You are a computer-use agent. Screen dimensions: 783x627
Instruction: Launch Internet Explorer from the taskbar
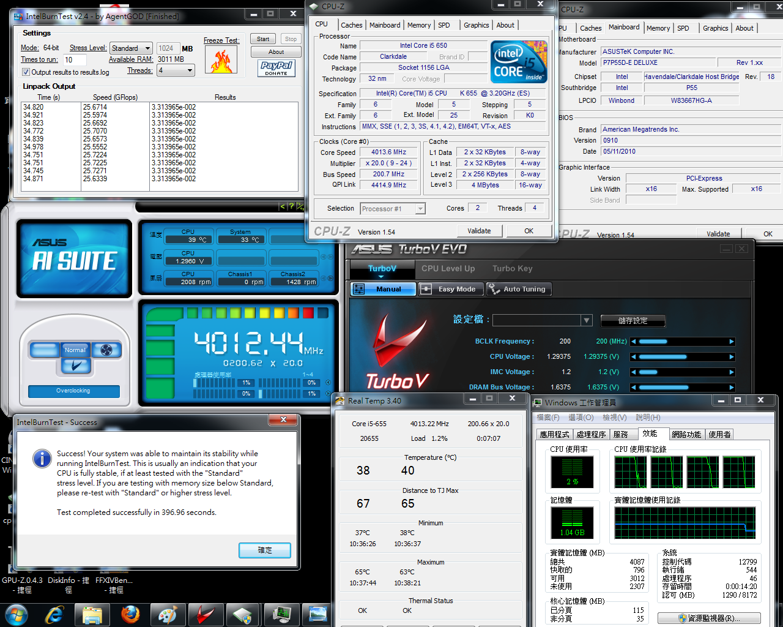pyautogui.click(x=54, y=615)
